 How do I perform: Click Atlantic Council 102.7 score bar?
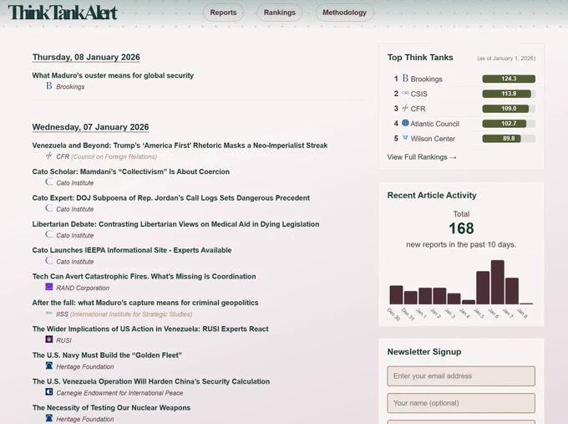509,123
